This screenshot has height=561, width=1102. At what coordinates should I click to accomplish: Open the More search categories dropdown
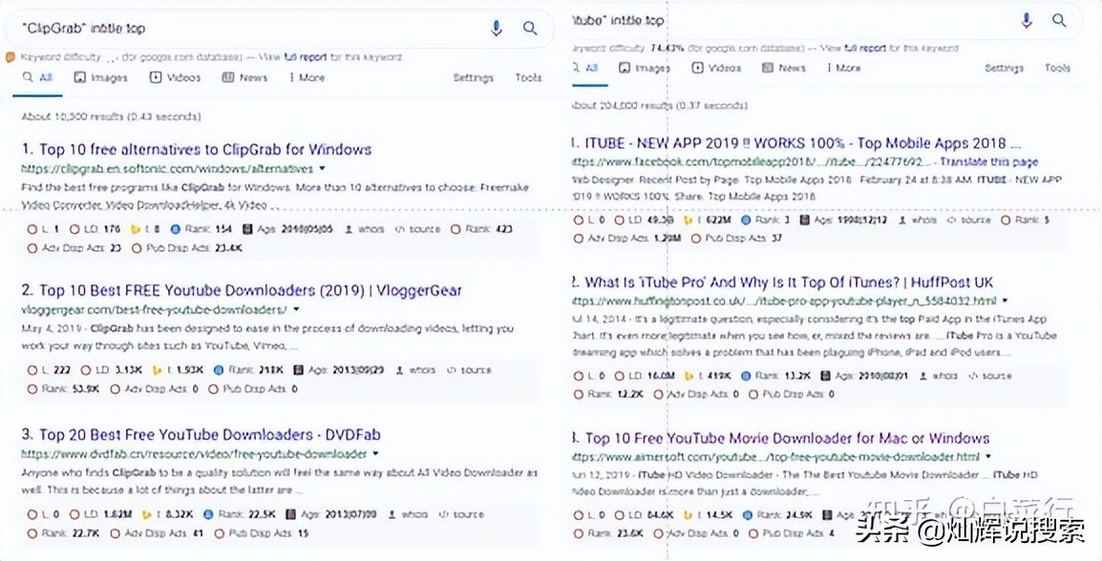click(306, 77)
